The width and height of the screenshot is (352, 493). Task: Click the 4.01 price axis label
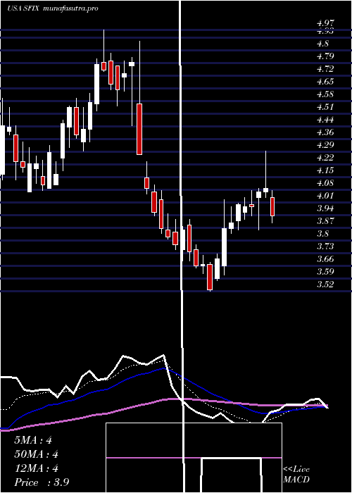coord(325,196)
